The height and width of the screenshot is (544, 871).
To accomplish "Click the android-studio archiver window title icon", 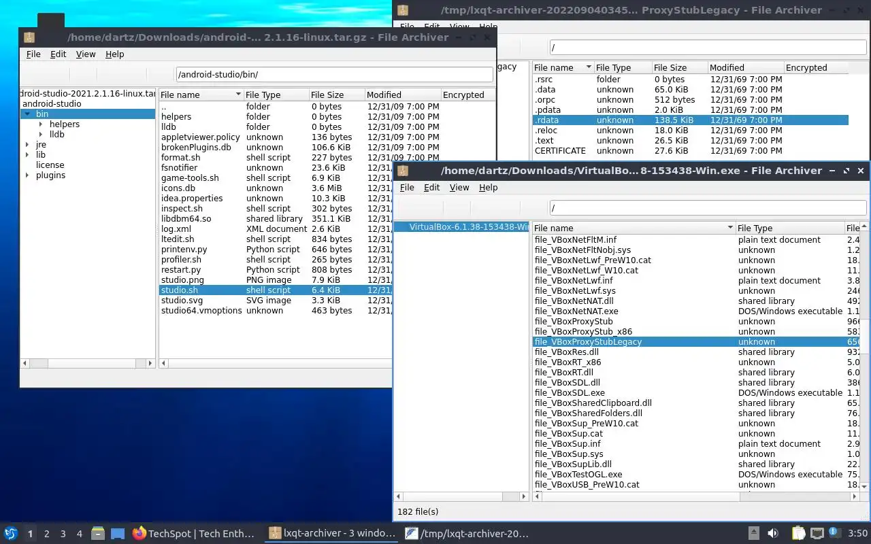I will [29, 37].
